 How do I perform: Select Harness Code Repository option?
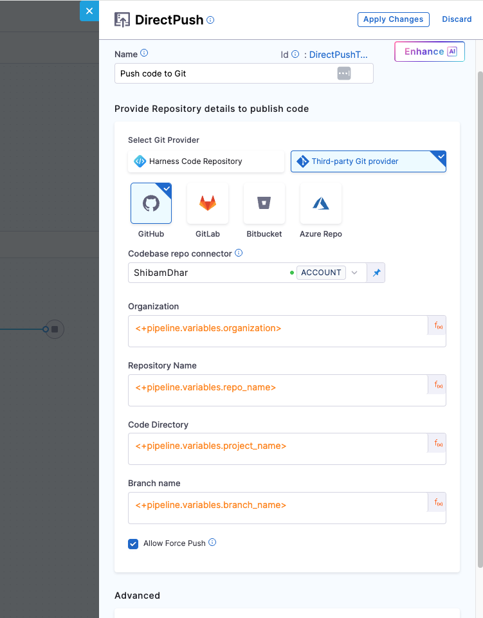tap(206, 161)
